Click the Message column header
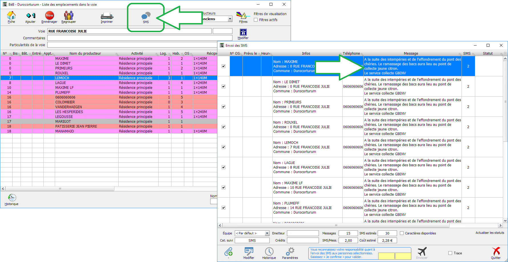This screenshot has width=508, height=262. [x=411, y=54]
